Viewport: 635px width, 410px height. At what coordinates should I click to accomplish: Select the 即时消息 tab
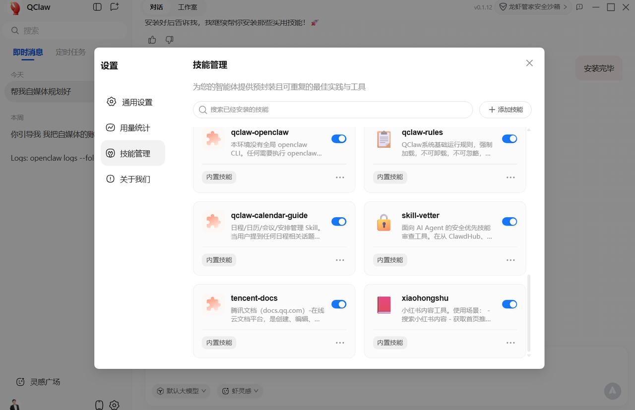[x=28, y=52]
